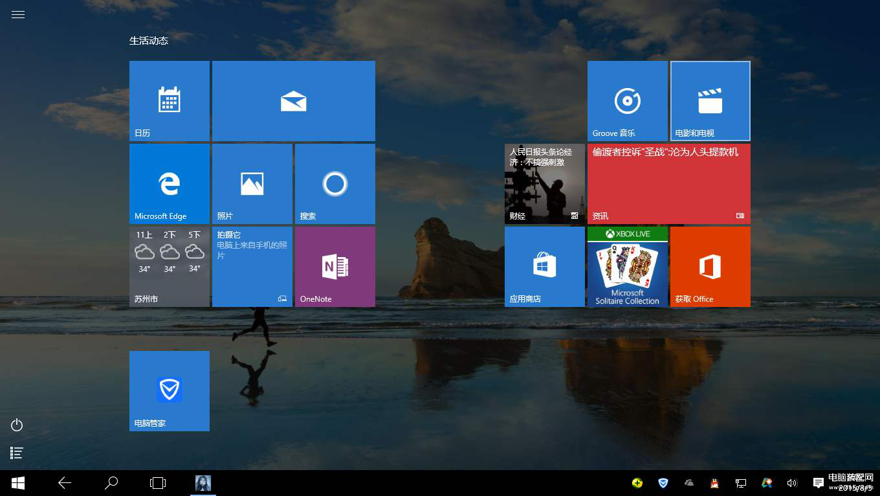Viewport: 880px width, 496px height.
Task: Open the 日历 calendar tile
Action: tap(170, 101)
